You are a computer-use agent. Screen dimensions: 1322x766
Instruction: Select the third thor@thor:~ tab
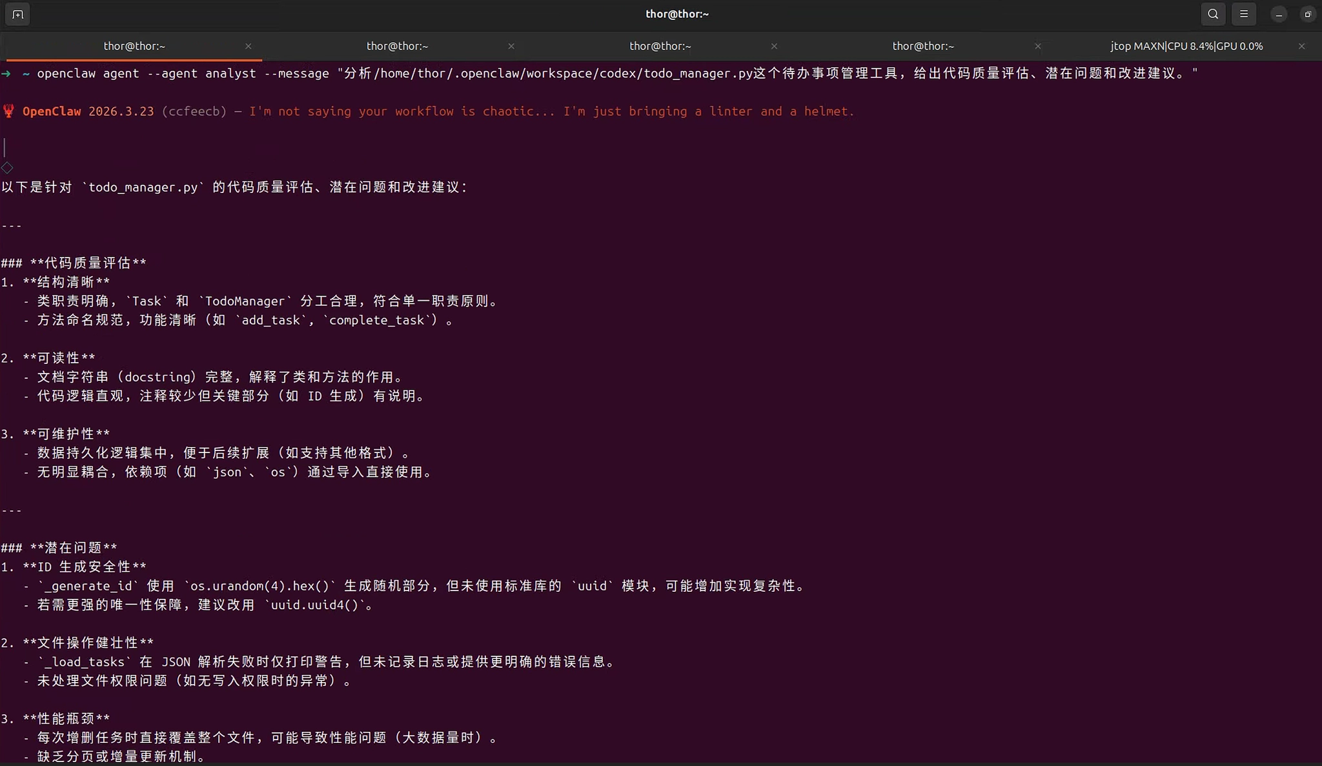coord(660,46)
